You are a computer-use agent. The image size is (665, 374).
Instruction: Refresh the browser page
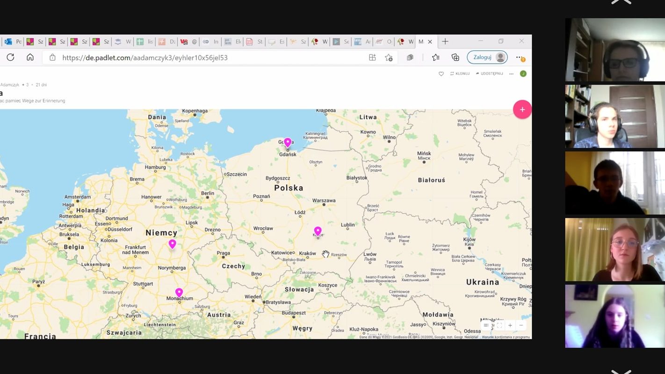click(10, 58)
